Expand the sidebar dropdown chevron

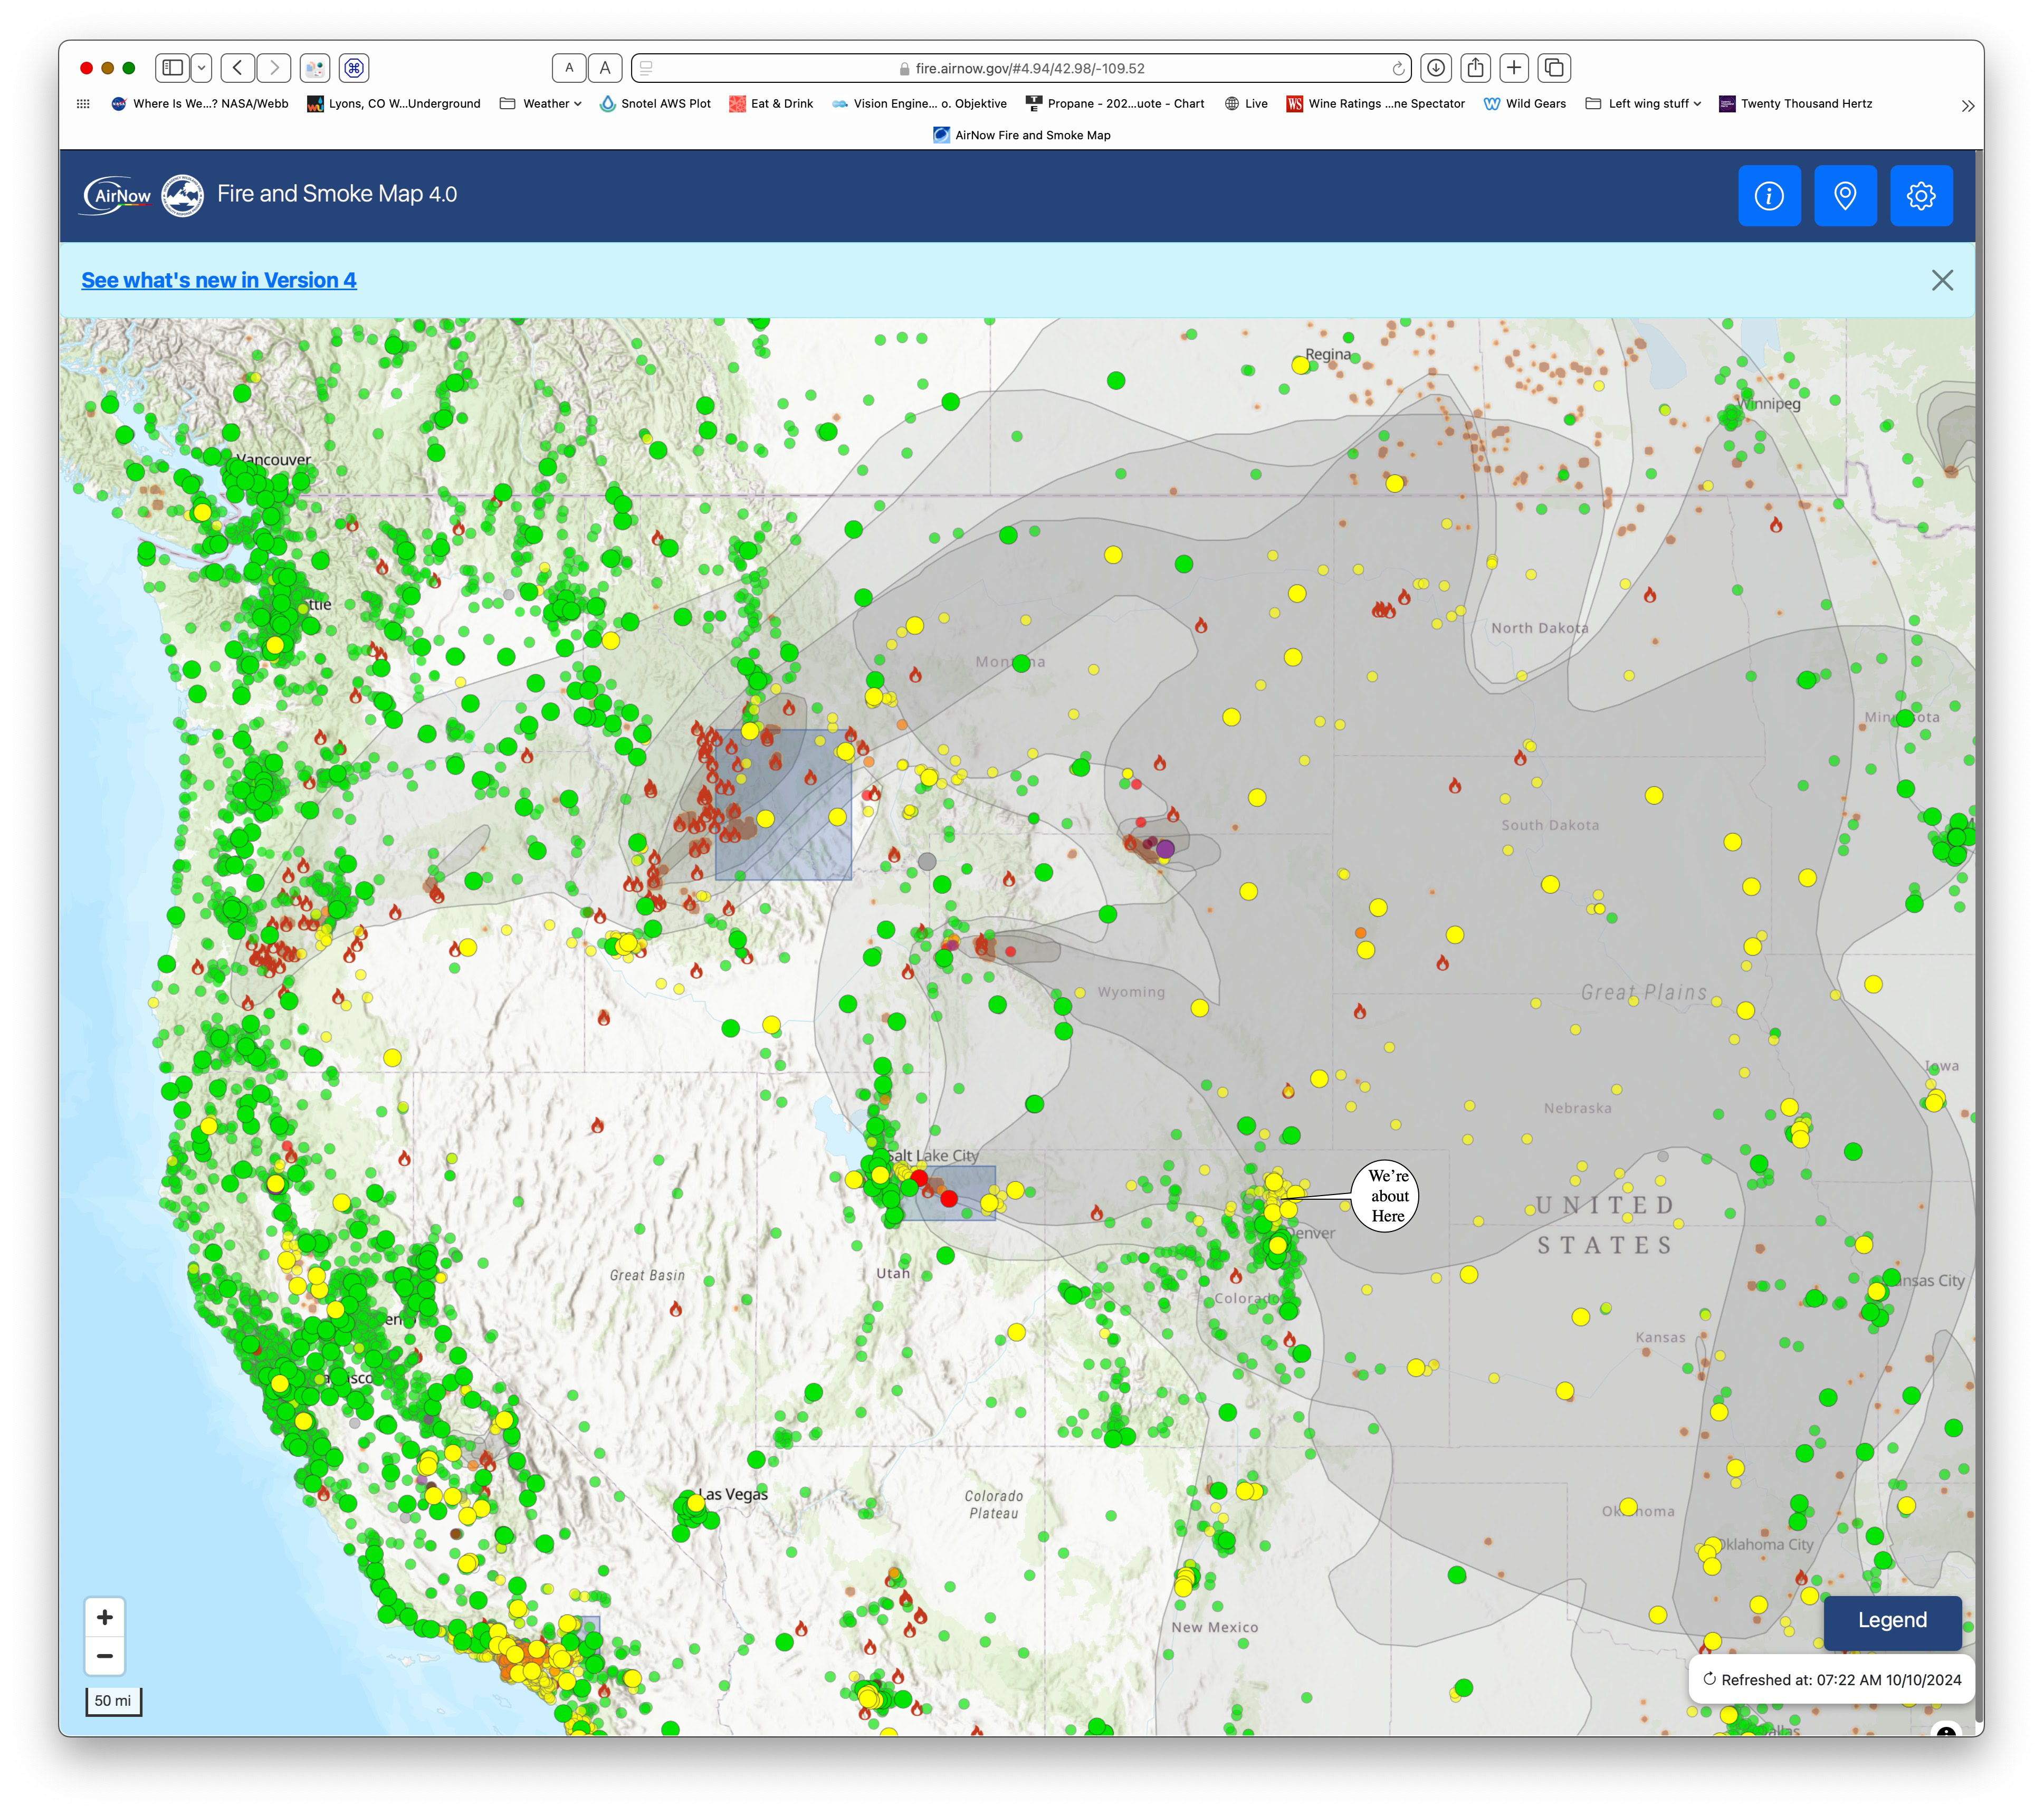(201, 68)
